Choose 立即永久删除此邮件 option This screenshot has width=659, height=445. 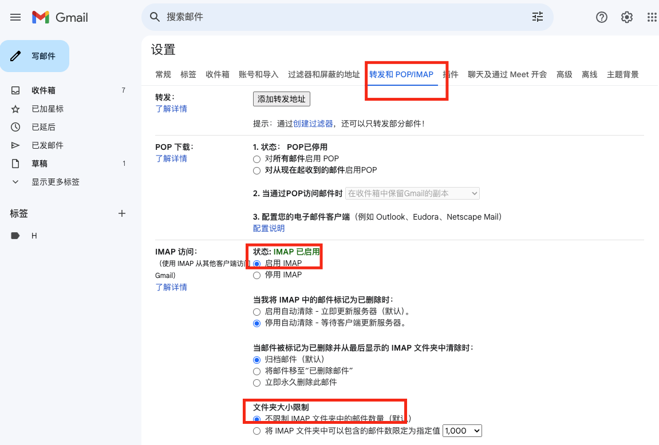point(257,382)
